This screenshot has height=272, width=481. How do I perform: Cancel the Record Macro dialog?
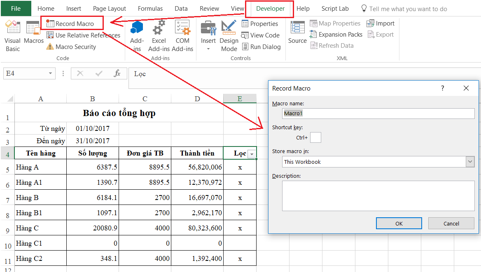click(x=451, y=223)
